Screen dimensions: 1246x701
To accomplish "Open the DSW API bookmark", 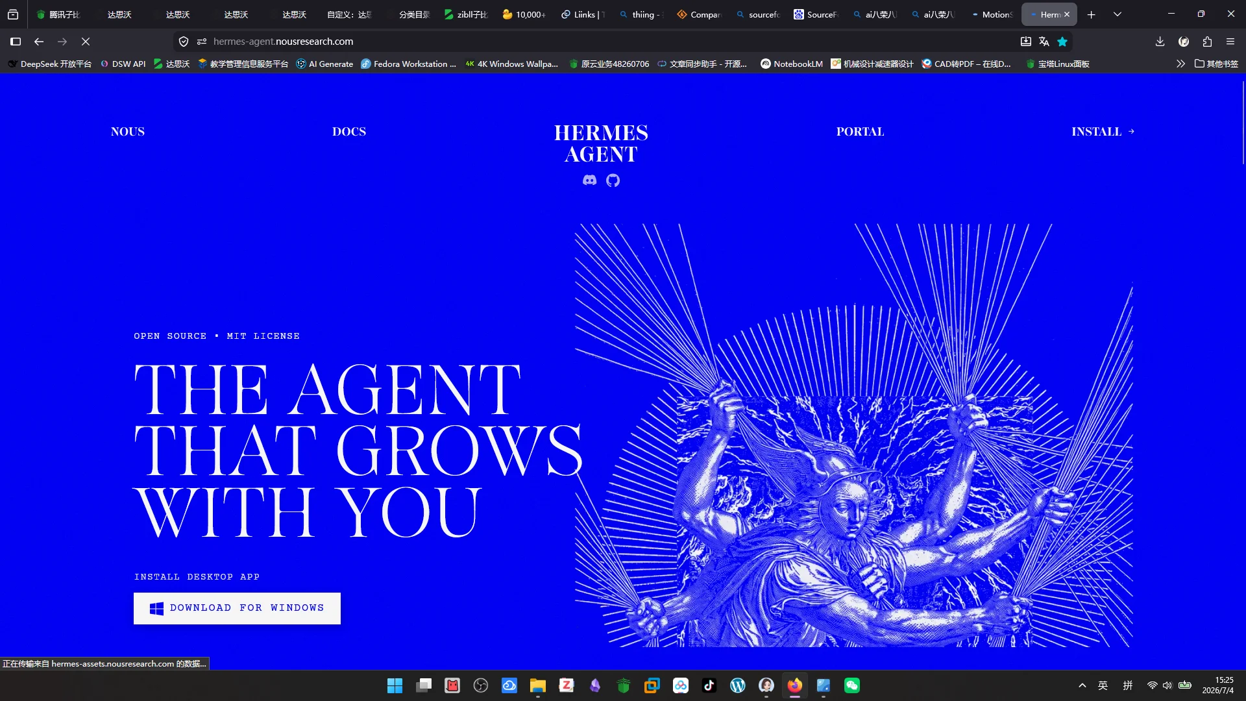I will coord(123,64).
